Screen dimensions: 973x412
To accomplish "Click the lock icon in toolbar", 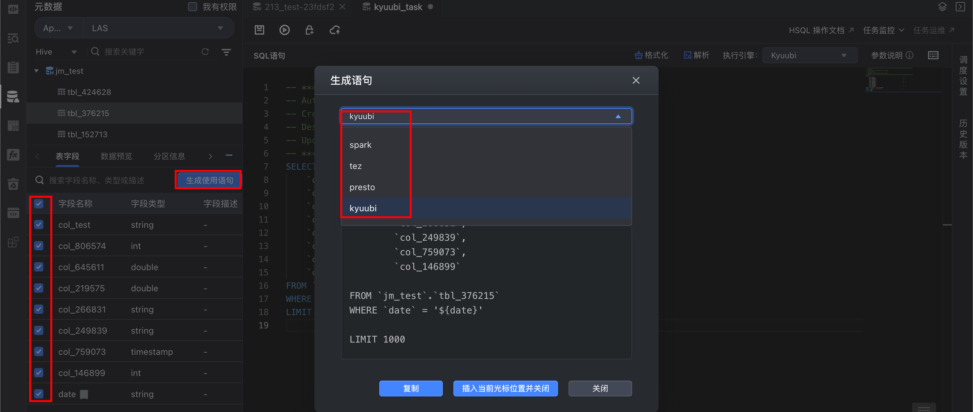I will tap(309, 30).
